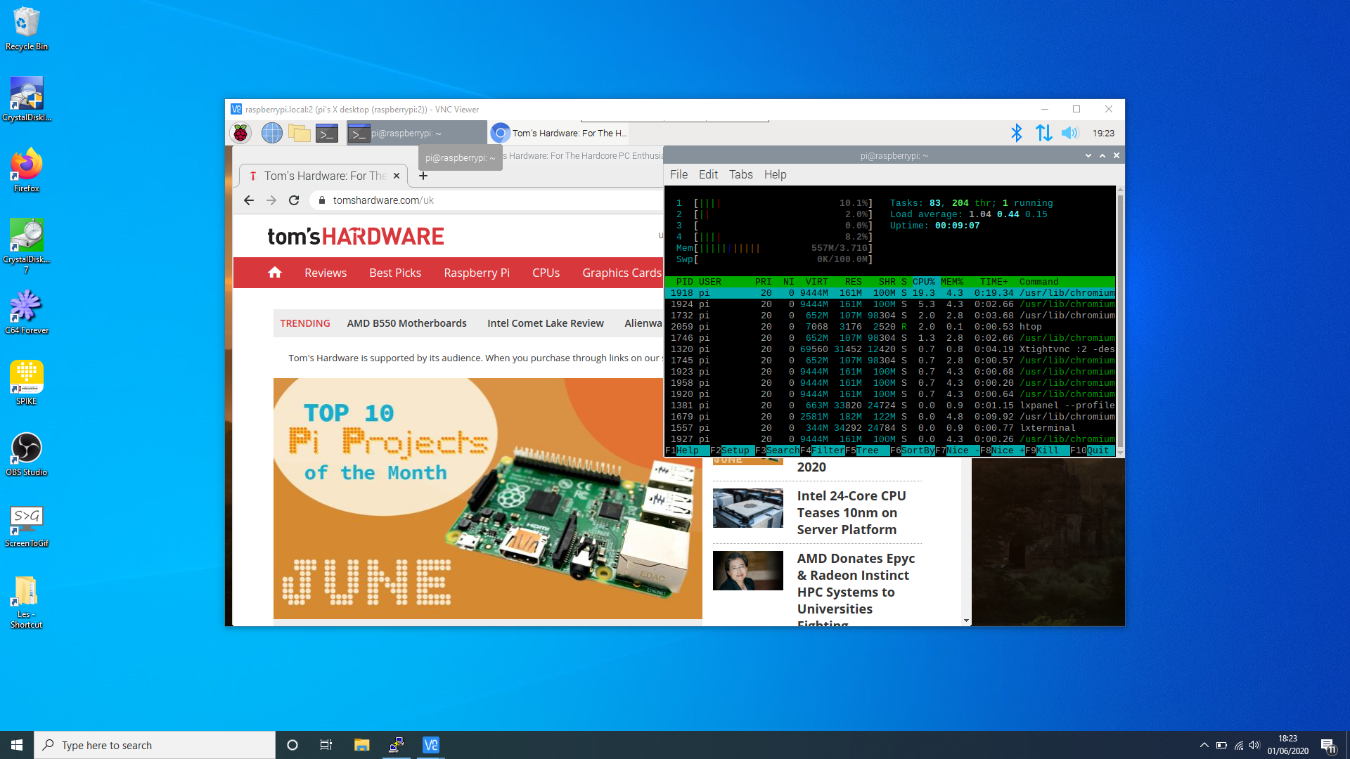1350x759 pixels.
Task: Click the new tab plus button
Action: (424, 175)
